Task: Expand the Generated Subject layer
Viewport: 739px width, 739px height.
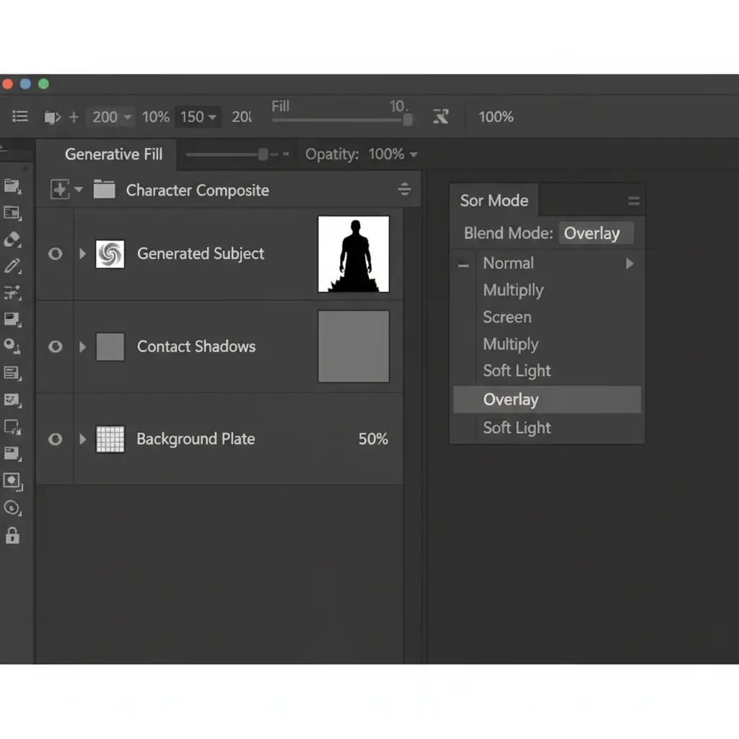Action: coord(82,254)
